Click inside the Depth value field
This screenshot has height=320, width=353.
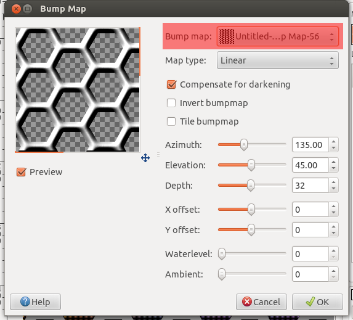pos(310,186)
